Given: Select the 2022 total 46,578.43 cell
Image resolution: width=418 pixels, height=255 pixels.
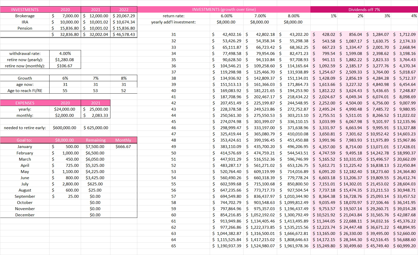Looking at the screenshot, I should [124, 34].
